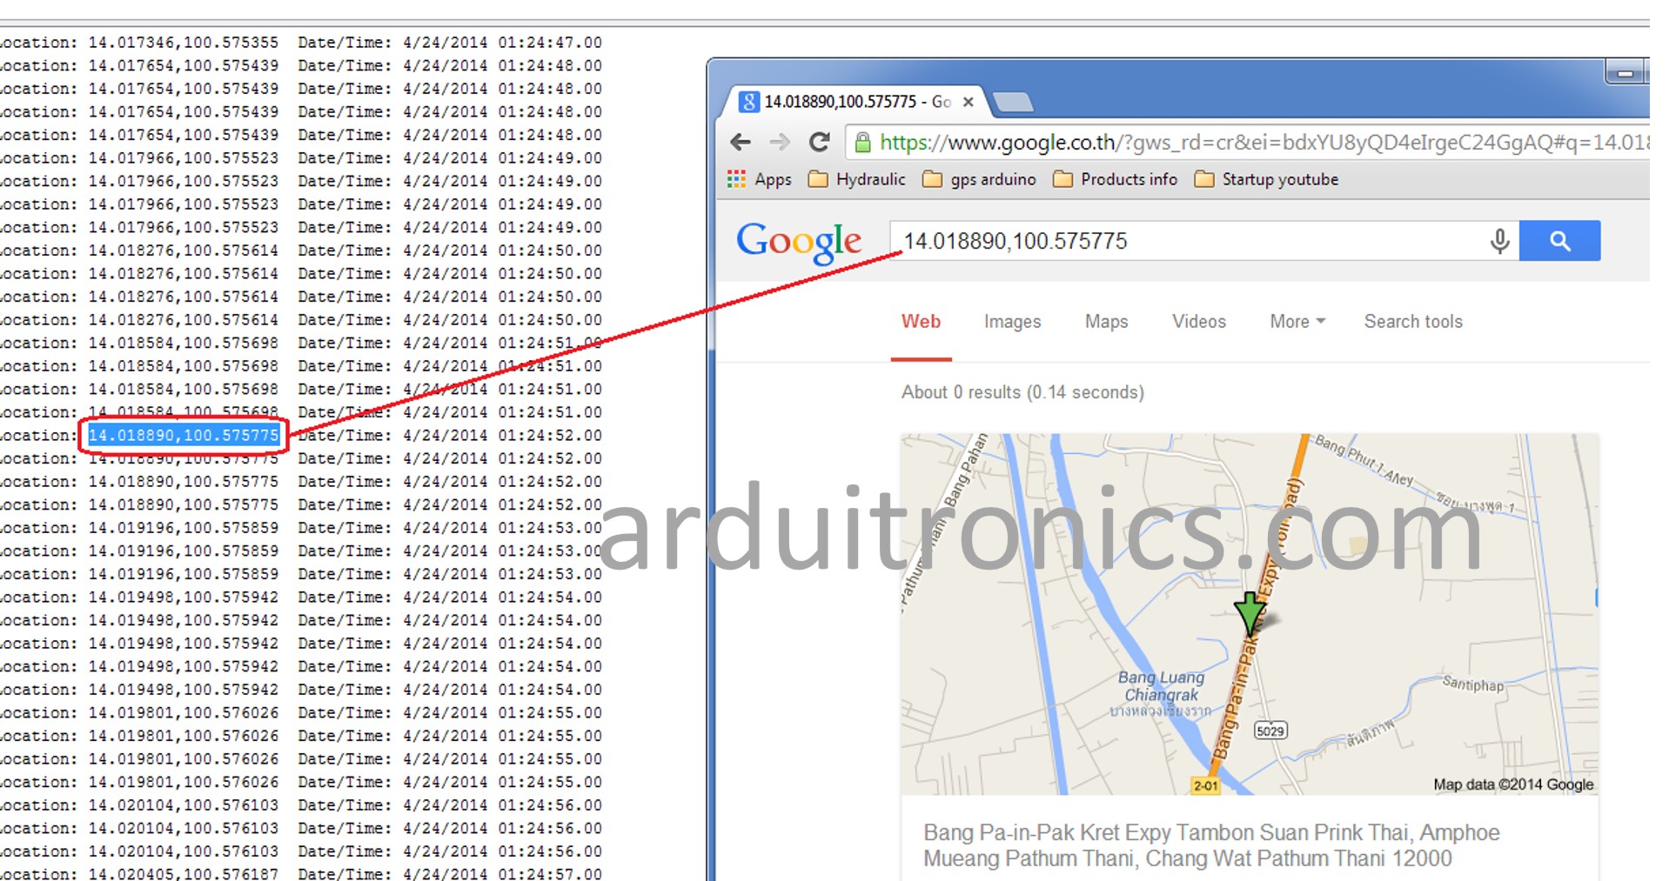Open the Products info bookmarks folder
Viewport: 1669px width, 881px height.
pos(1115,179)
